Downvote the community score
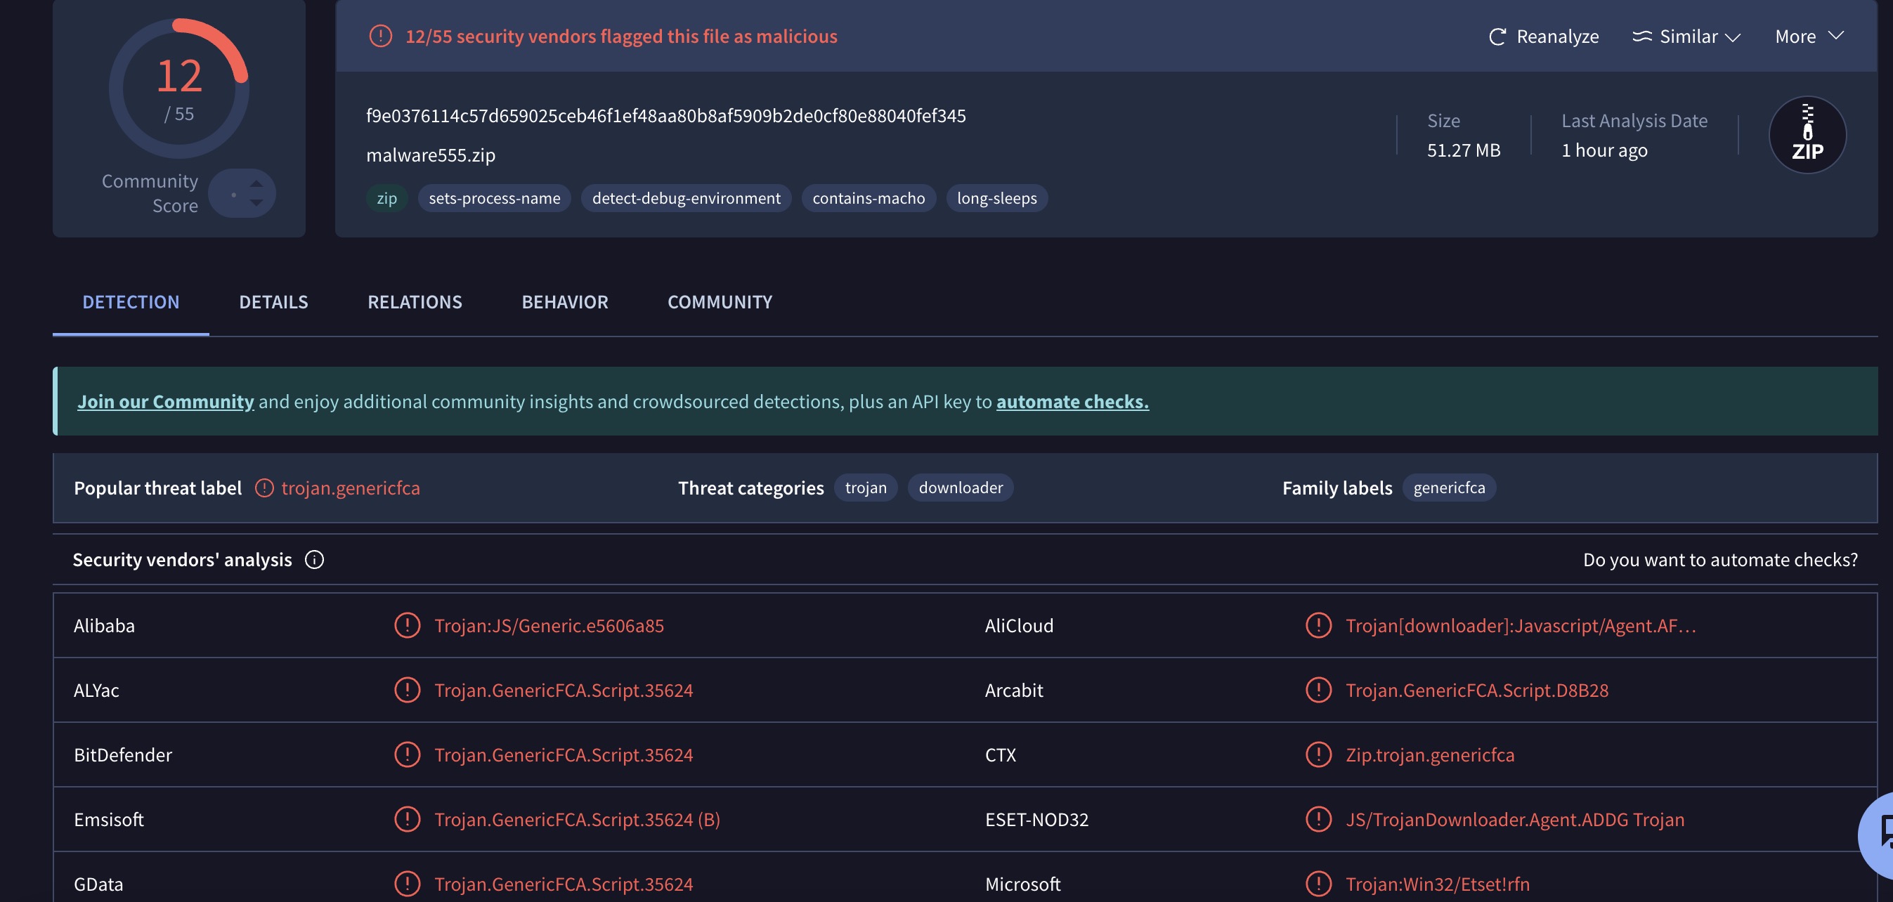The image size is (1893, 902). pyautogui.click(x=256, y=203)
